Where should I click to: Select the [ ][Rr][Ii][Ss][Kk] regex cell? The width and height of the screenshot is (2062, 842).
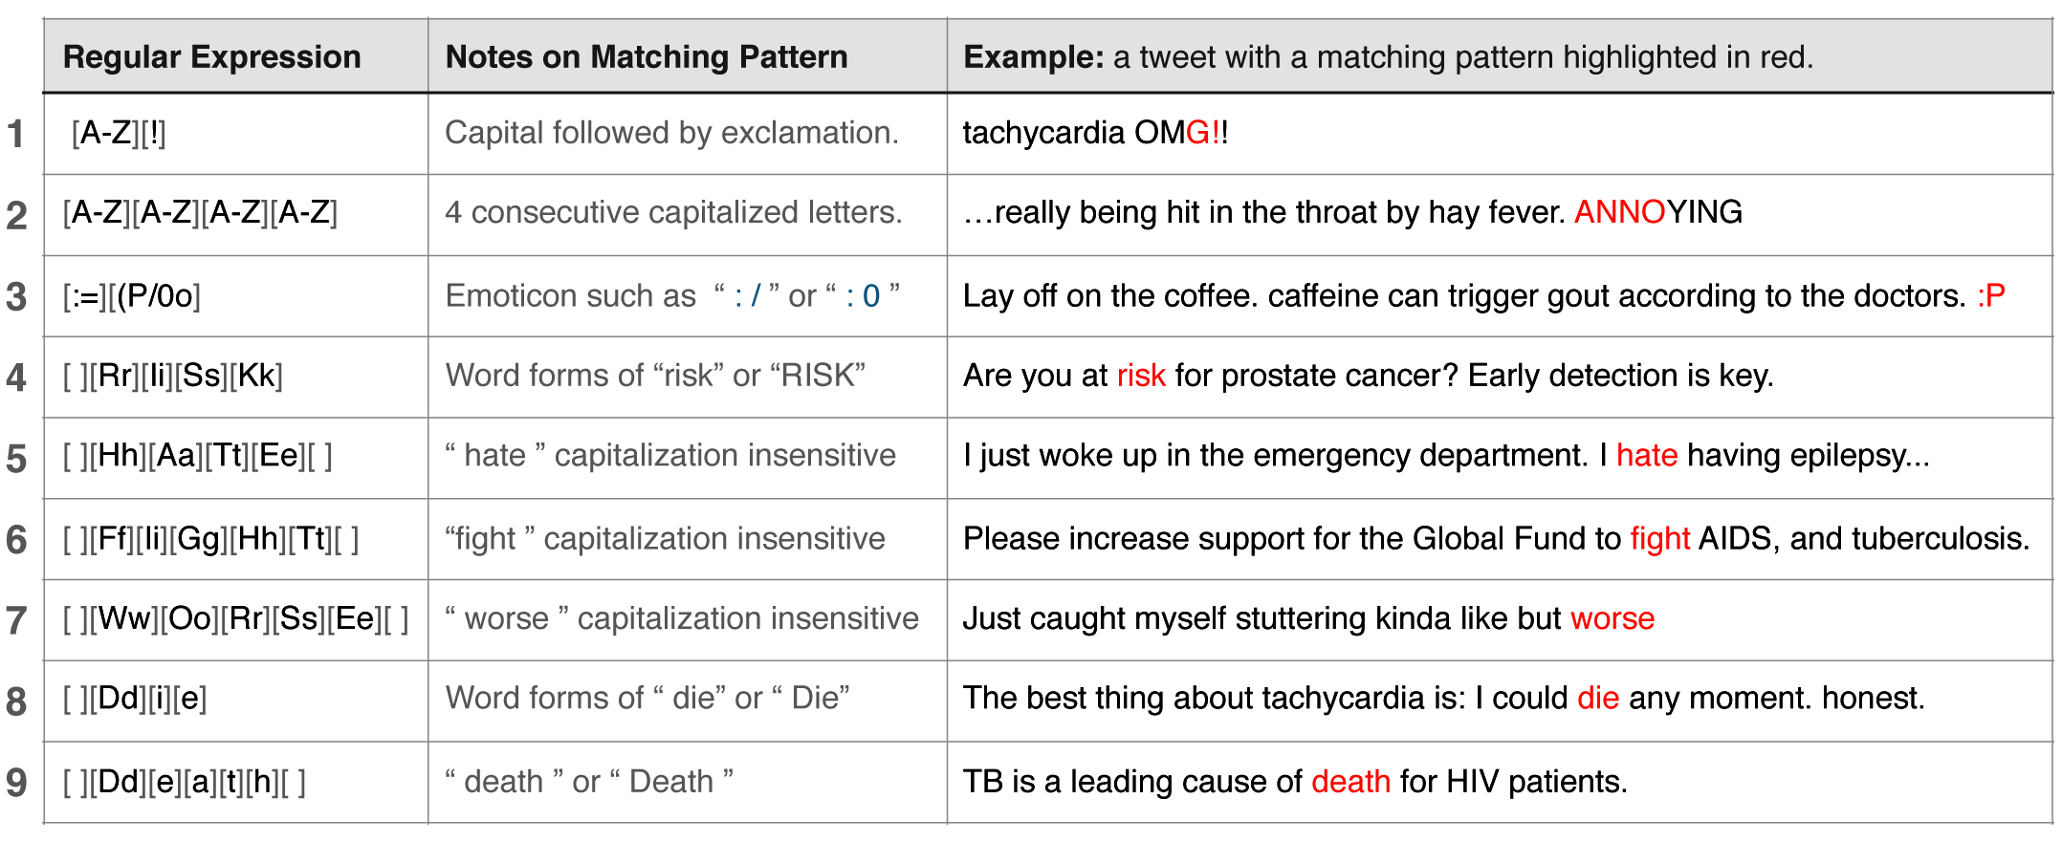(173, 376)
